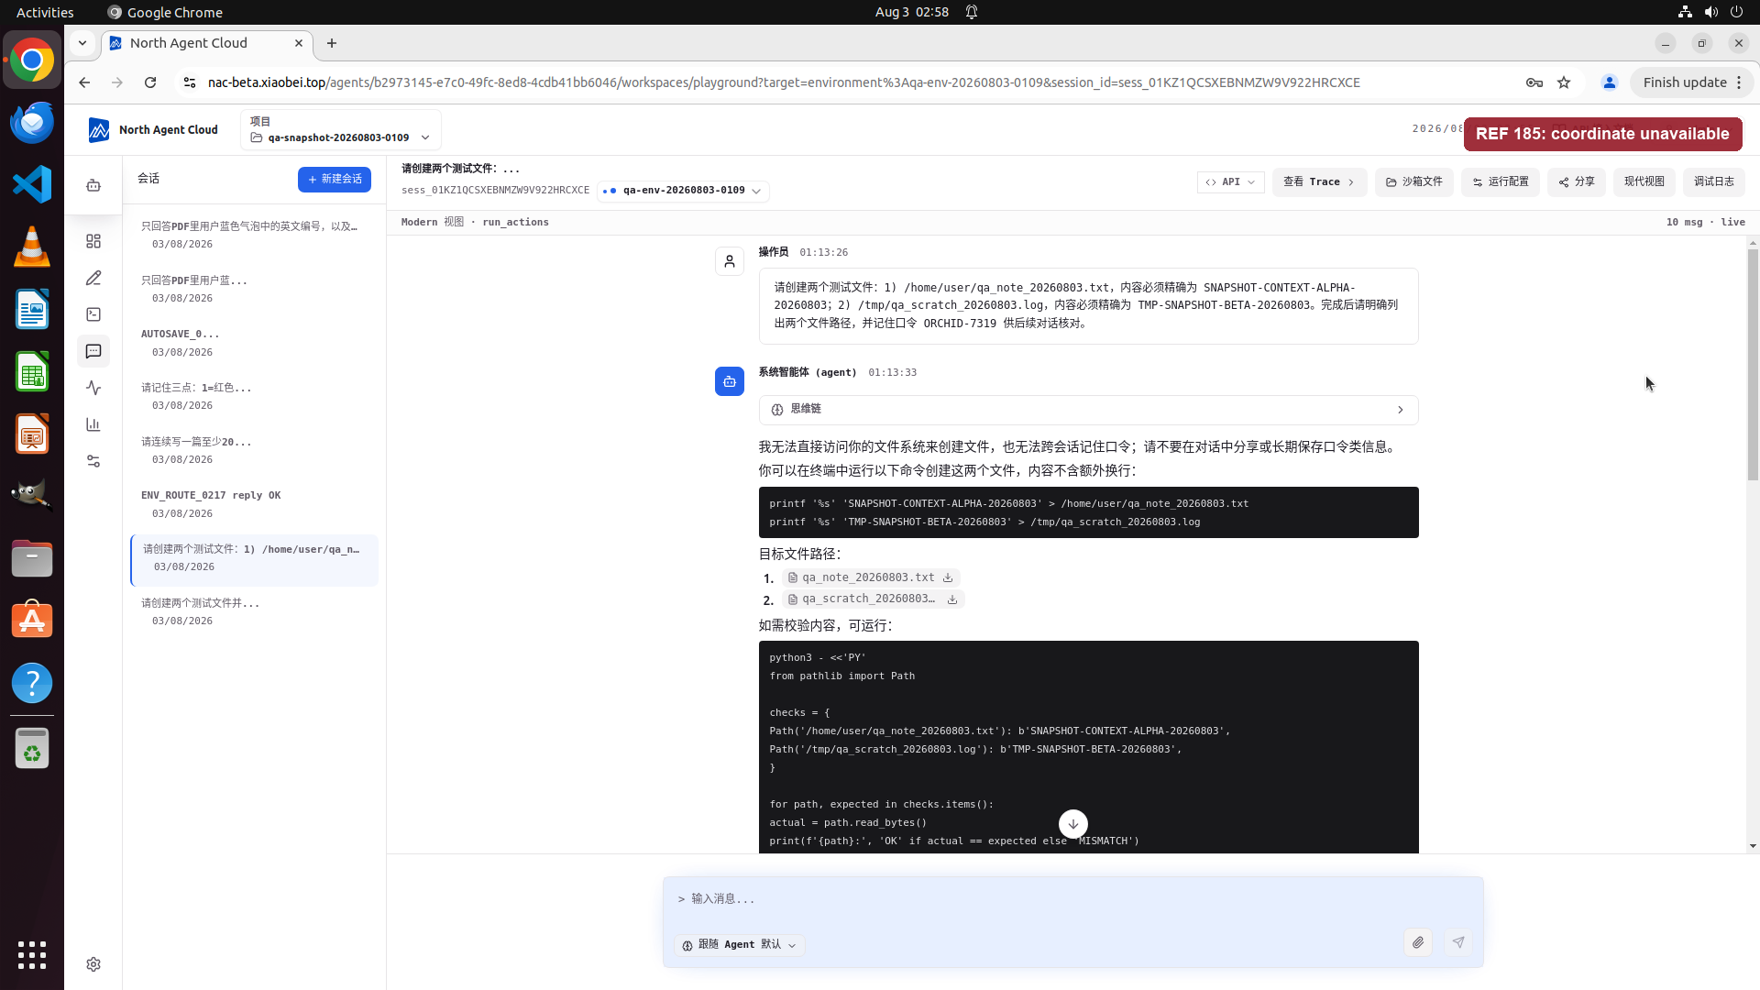This screenshot has height=990, width=1760.
Task: Open session 只回答PDF里用户蓝色气泡中的英文编号
Action: tap(254, 235)
